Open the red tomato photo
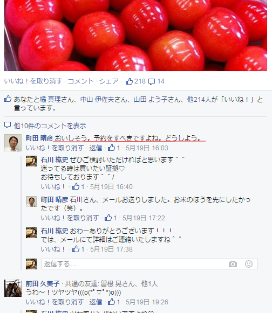Viewport: 272px width, 313px height. click(135, 36)
